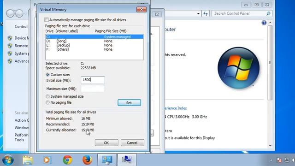
Task: Show hidden tray icons arrow
Action: tap(271, 160)
